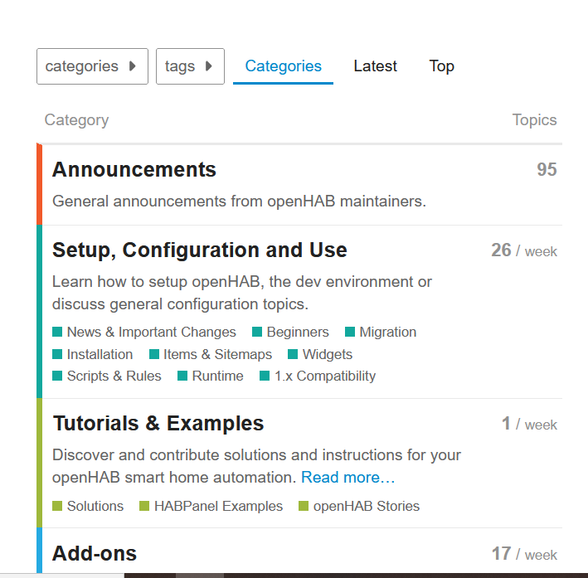The image size is (588, 578).
Task: Open the Beginners subcategory
Action: point(297,332)
